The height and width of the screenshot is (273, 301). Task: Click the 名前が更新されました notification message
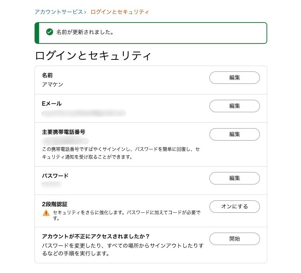pyautogui.click(x=85, y=32)
